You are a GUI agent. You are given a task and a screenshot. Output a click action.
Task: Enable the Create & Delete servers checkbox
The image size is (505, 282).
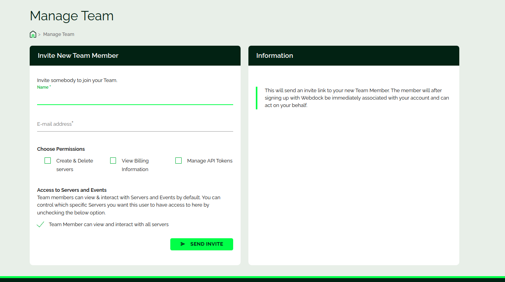click(48, 161)
